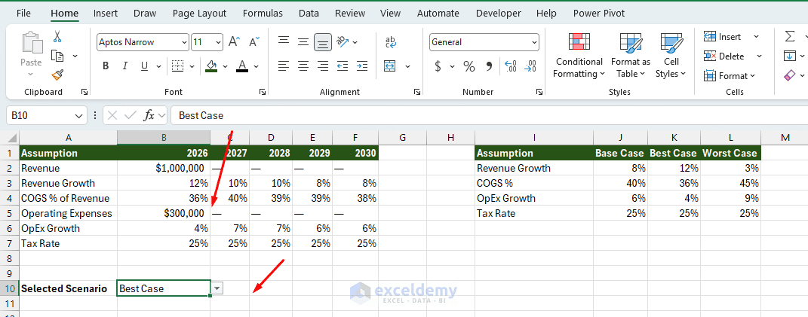Toggle bottom align button
This screenshot has height=317, width=808.
tap(323, 41)
